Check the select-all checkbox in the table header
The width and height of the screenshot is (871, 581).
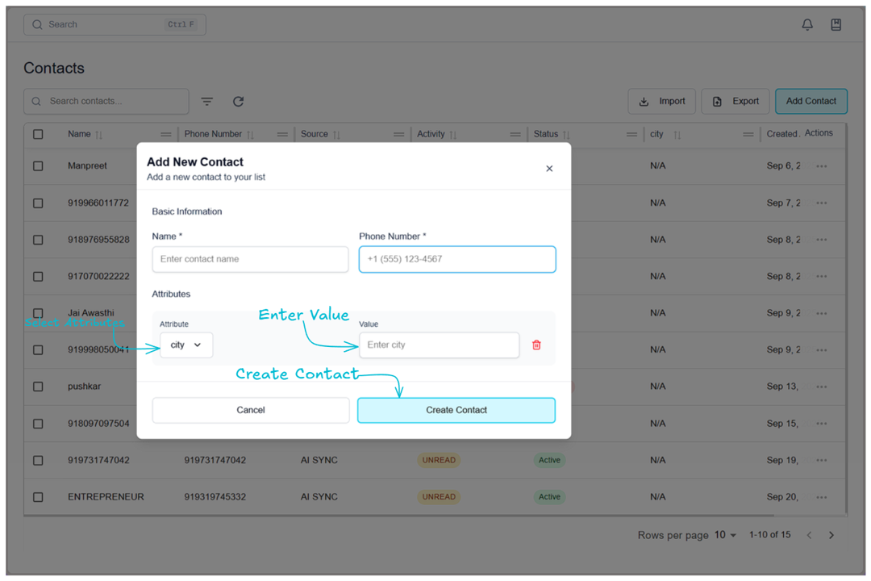(38, 134)
